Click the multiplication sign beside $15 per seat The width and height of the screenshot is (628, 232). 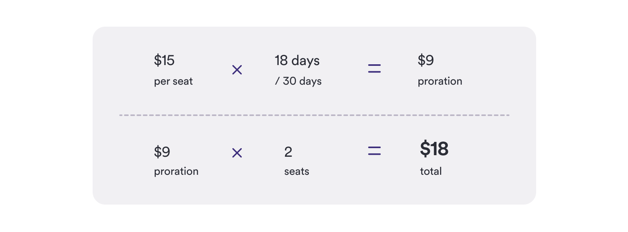237,70
